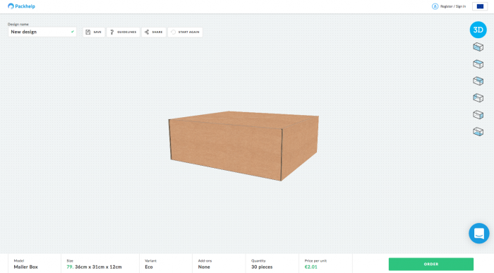494x273 pixels.
Task: Select the front face box view icon
Action: [478, 47]
